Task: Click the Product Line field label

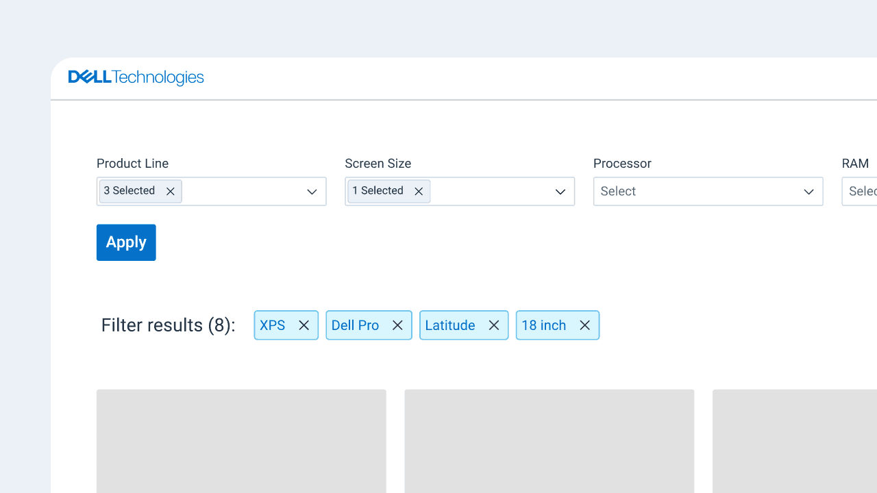Action: pyautogui.click(x=132, y=164)
